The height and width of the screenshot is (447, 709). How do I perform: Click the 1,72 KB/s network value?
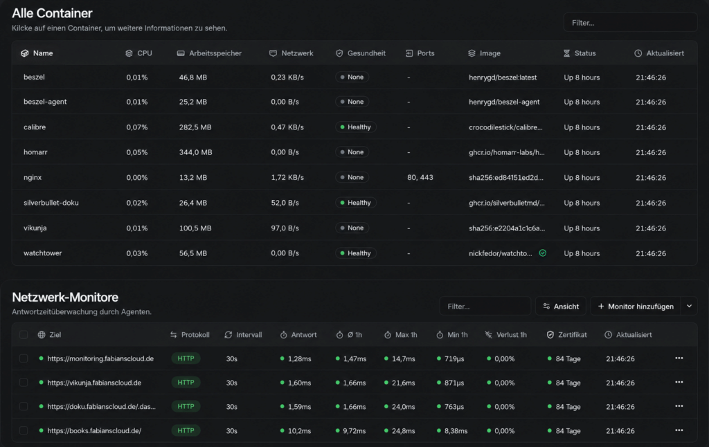287,178
